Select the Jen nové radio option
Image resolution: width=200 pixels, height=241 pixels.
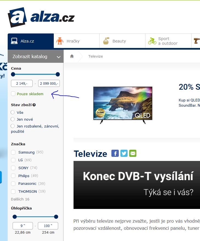pyautogui.click(x=13, y=119)
